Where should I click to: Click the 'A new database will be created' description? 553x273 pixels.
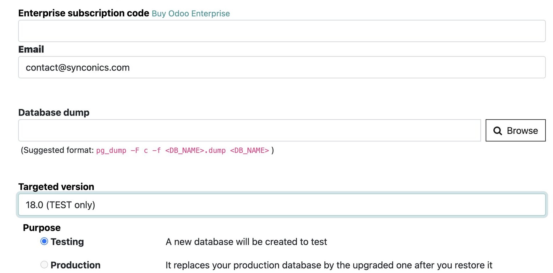tap(246, 242)
